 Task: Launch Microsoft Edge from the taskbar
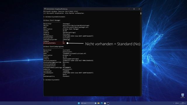click(102, 103)
